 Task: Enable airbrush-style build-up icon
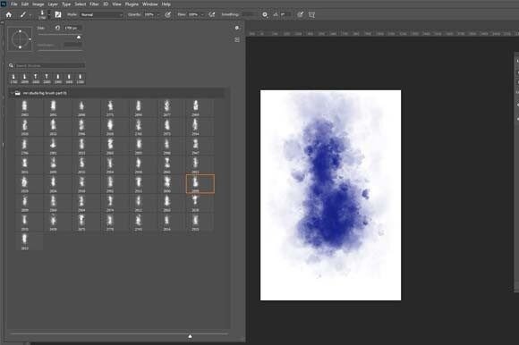pos(212,14)
